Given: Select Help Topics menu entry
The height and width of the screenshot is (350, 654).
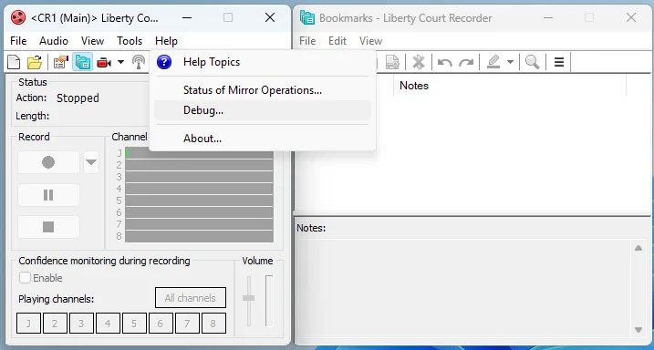Looking at the screenshot, I should point(263,62).
